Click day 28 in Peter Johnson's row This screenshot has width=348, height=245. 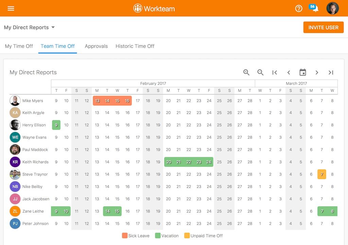[x=250, y=224]
